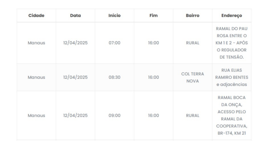Click the Cidade column header
Viewport: 270px width, 143px height.
pos(36,16)
